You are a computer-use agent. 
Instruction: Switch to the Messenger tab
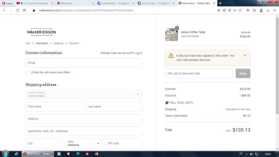75,3
